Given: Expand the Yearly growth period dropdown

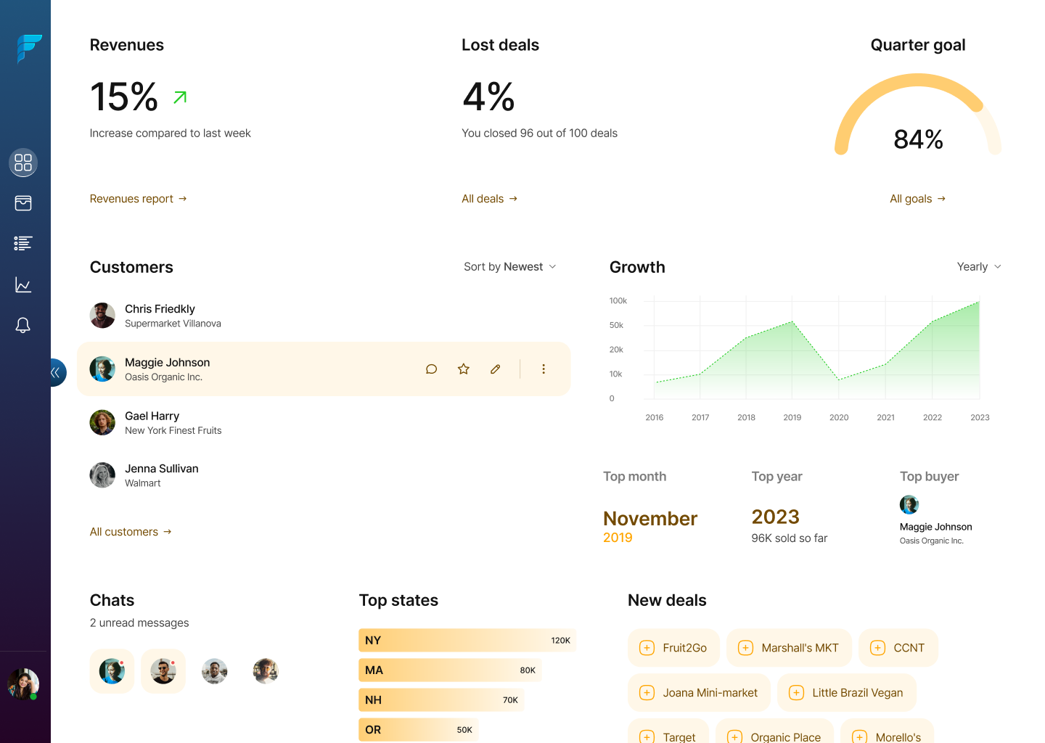Looking at the screenshot, I should pos(978,267).
